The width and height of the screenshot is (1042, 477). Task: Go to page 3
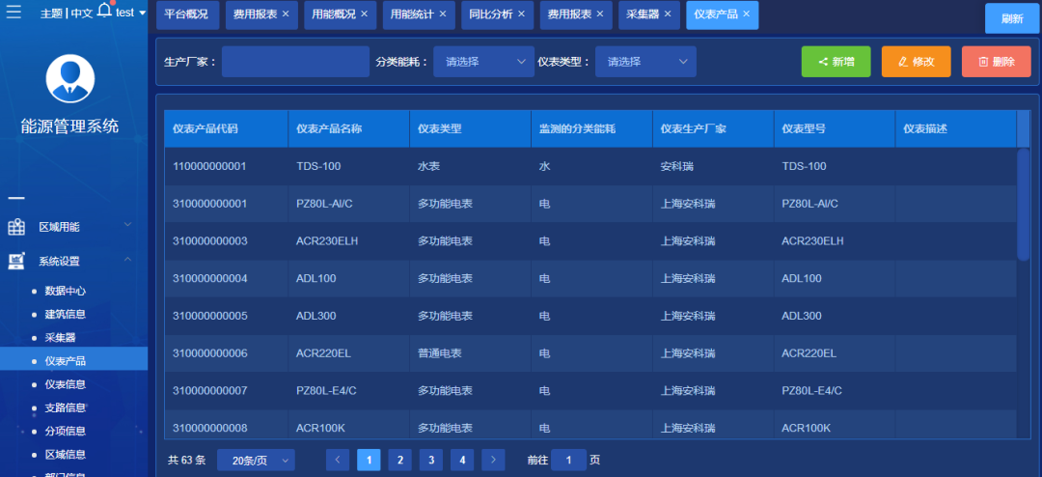tap(430, 460)
